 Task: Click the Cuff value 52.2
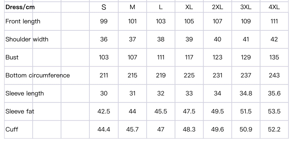click(274, 129)
